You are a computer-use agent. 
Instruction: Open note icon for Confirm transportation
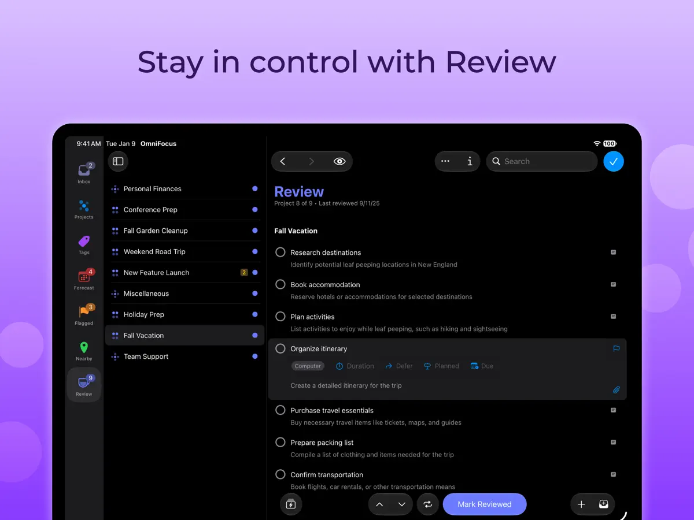point(614,474)
